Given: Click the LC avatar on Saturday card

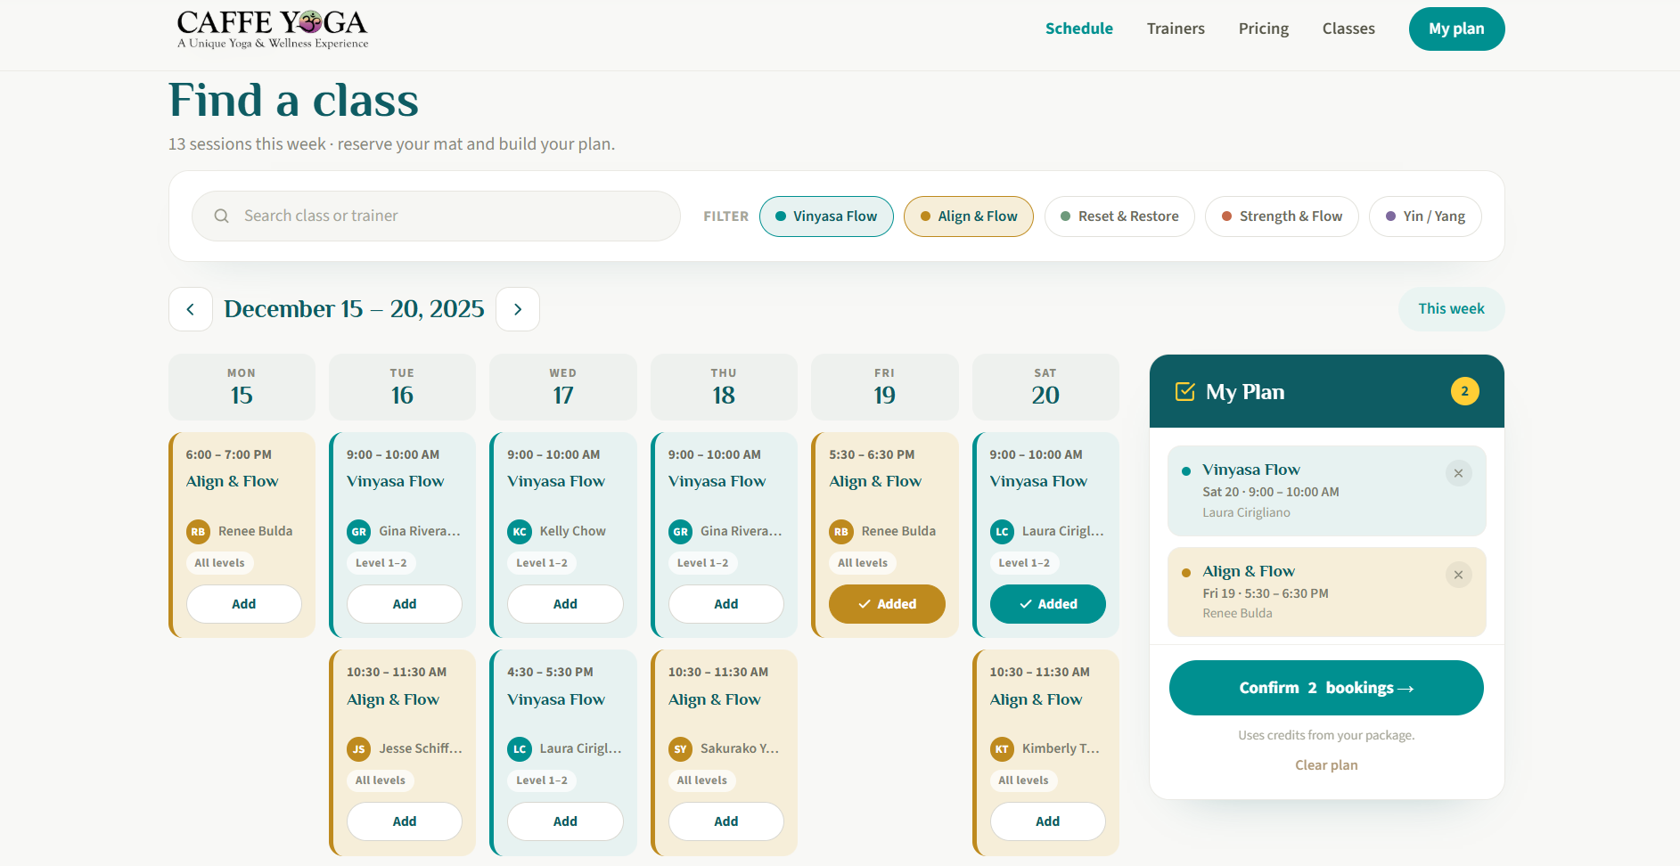Looking at the screenshot, I should click(1002, 532).
